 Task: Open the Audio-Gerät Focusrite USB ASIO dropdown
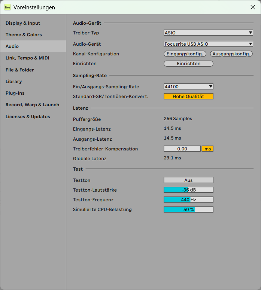coord(209,44)
